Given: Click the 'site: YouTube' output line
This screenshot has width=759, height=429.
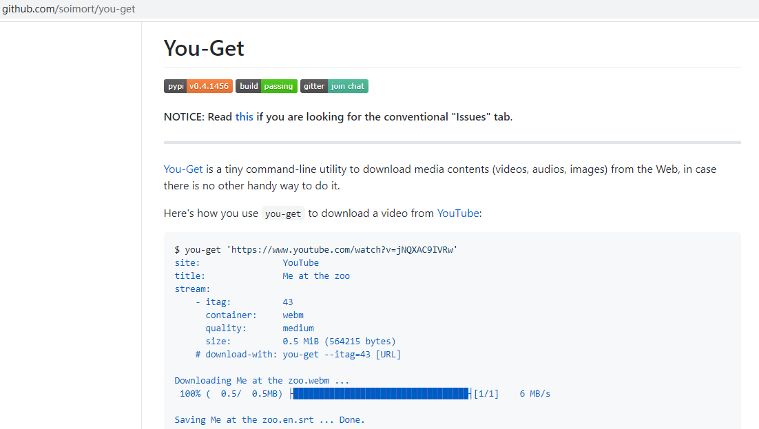Looking at the screenshot, I should coord(247,263).
